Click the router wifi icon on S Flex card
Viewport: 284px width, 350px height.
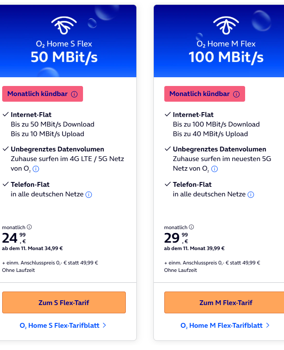pyautogui.click(x=64, y=26)
